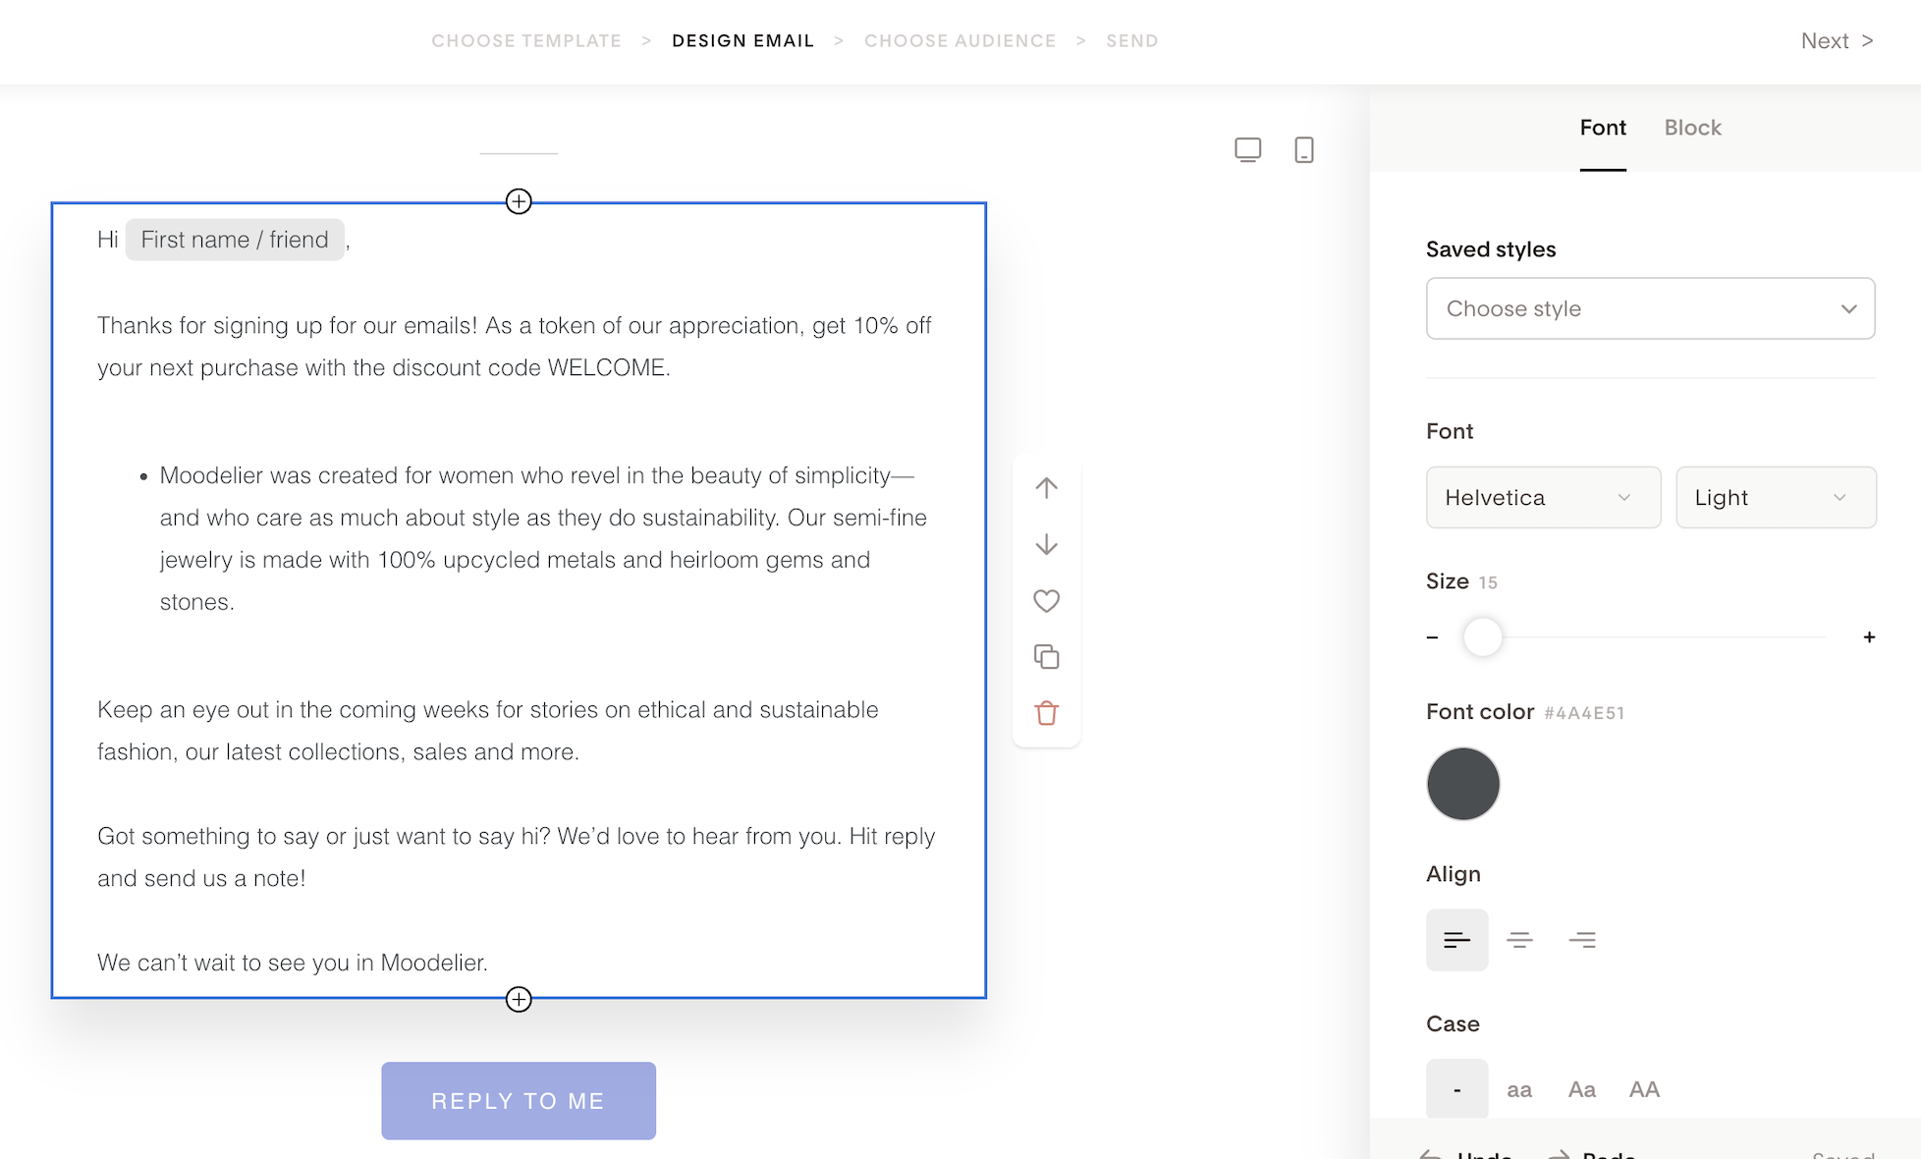Click the Reply To Me button
The width and height of the screenshot is (1921, 1159).
click(519, 1100)
